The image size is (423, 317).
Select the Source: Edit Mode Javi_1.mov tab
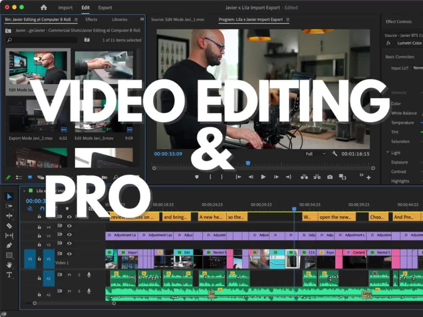178,19
